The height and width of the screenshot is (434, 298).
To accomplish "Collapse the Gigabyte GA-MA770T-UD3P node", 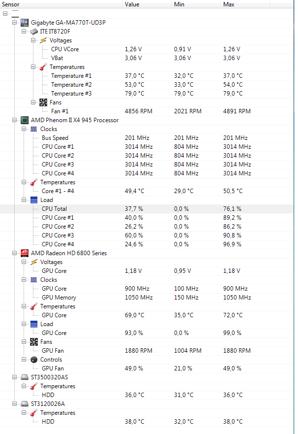I will coord(14,23).
